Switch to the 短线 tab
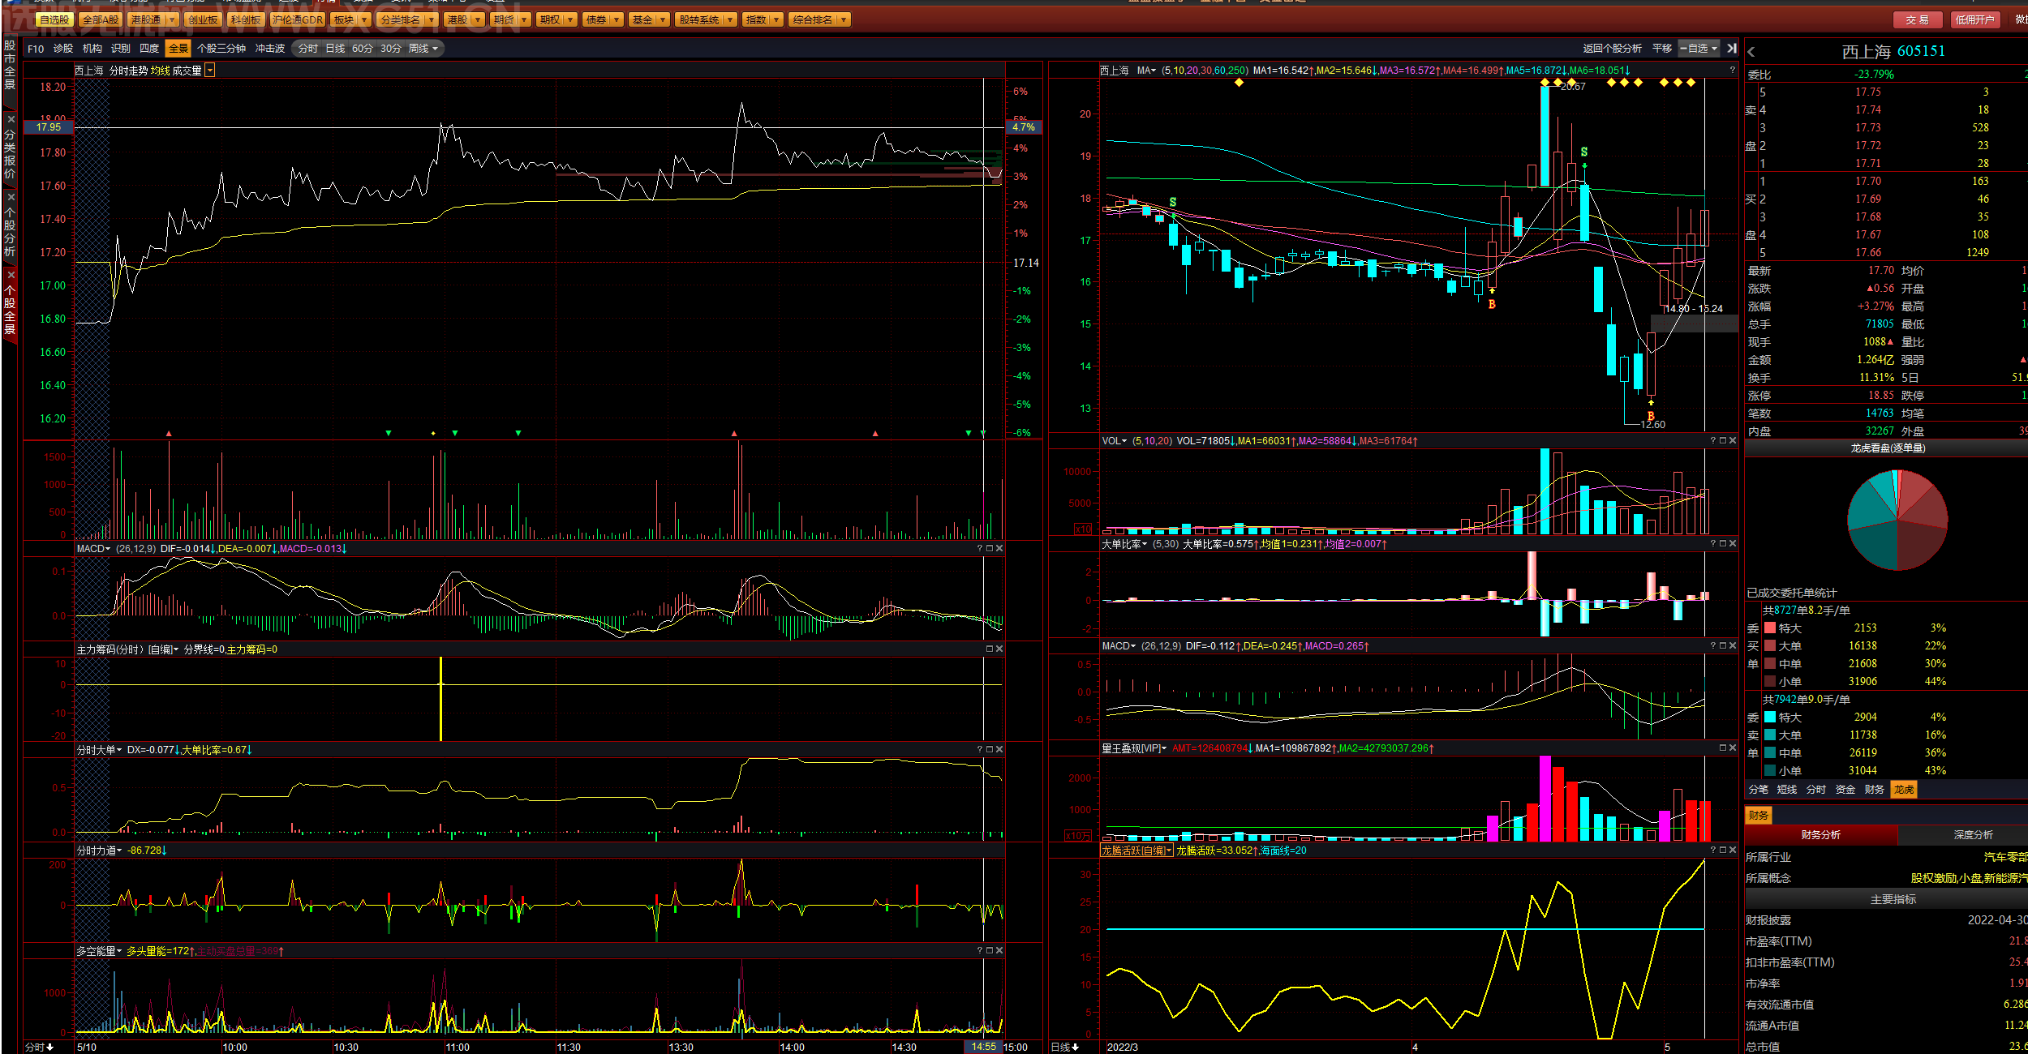The height and width of the screenshot is (1054, 2028). pyautogui.click(x=1787, y=790)
